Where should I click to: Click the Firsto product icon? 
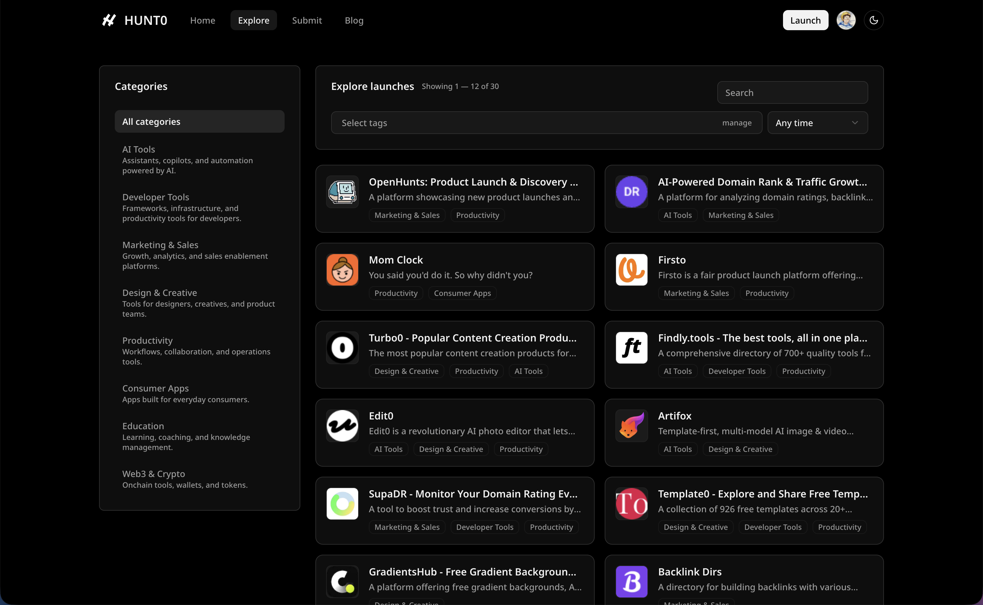pos(631,270)
